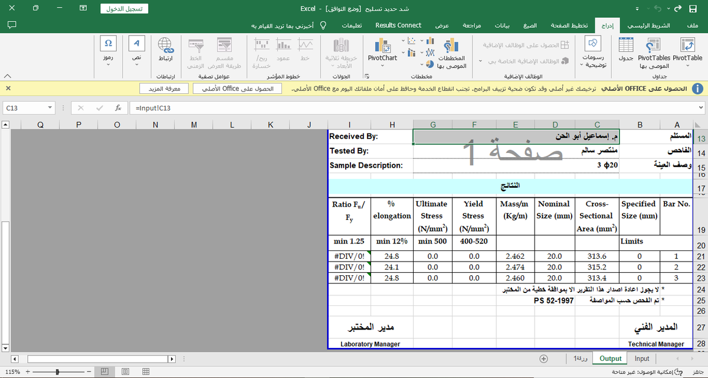Click the Save icon in title bar
708x378 pixels.
694,8
